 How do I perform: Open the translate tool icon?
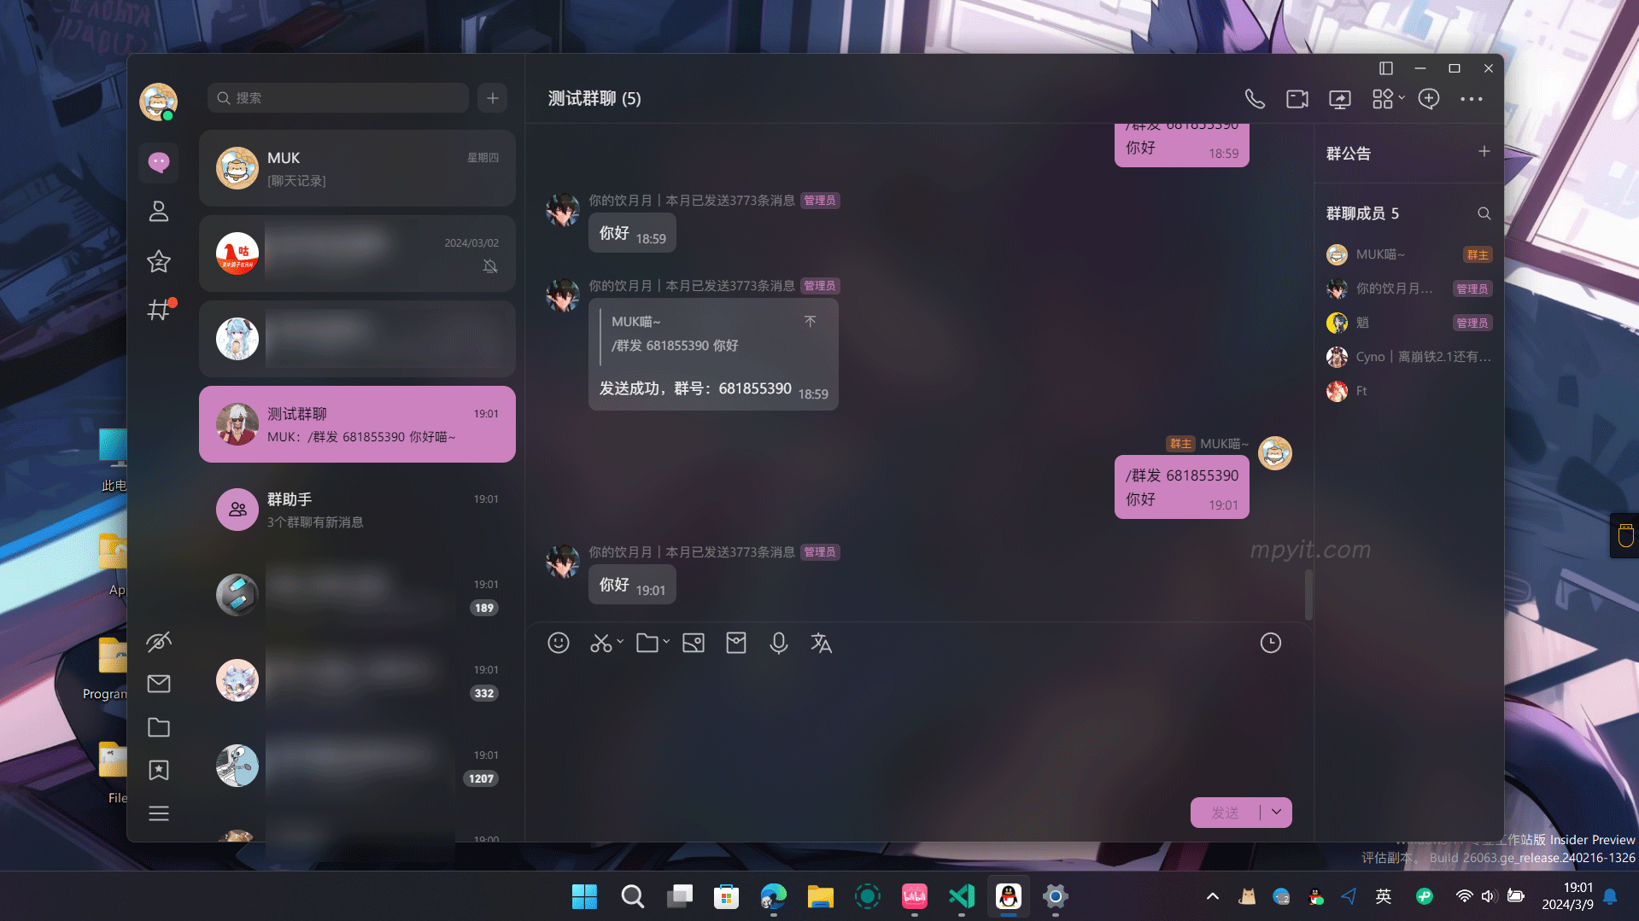[822, 643]
